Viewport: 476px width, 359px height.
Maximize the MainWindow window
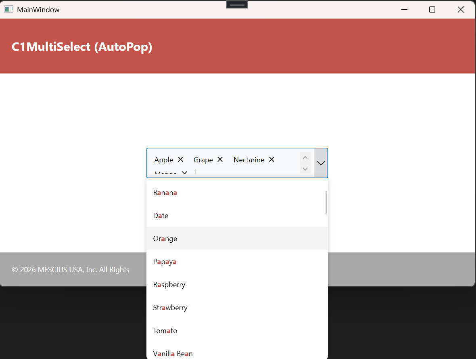[432, 9]
